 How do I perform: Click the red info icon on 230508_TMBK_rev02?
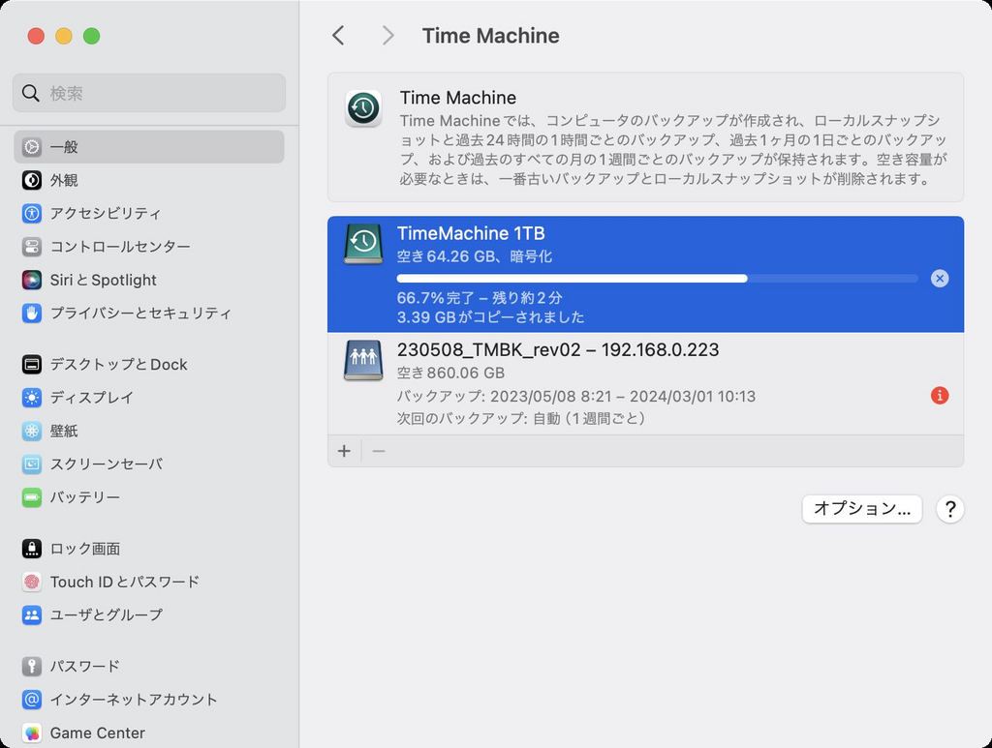(940, 396)
